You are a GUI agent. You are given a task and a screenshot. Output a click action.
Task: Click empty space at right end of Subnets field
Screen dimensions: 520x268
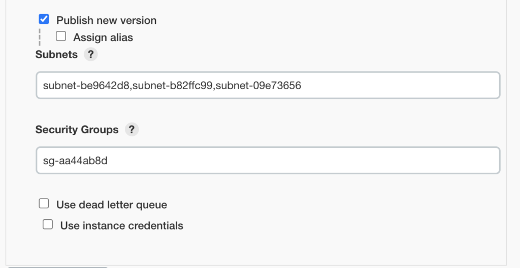pyautogui.click(x=457, y=86)
